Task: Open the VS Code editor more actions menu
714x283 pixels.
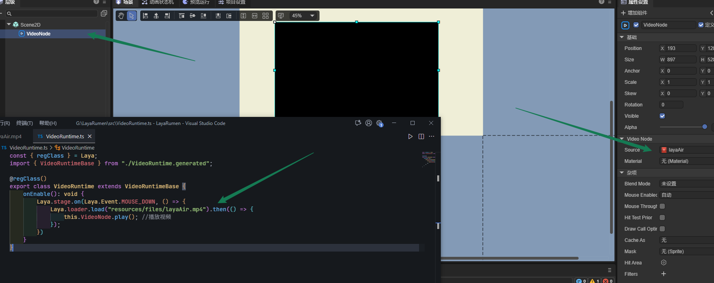Action: pyautogui.click(x=432, y=137)
